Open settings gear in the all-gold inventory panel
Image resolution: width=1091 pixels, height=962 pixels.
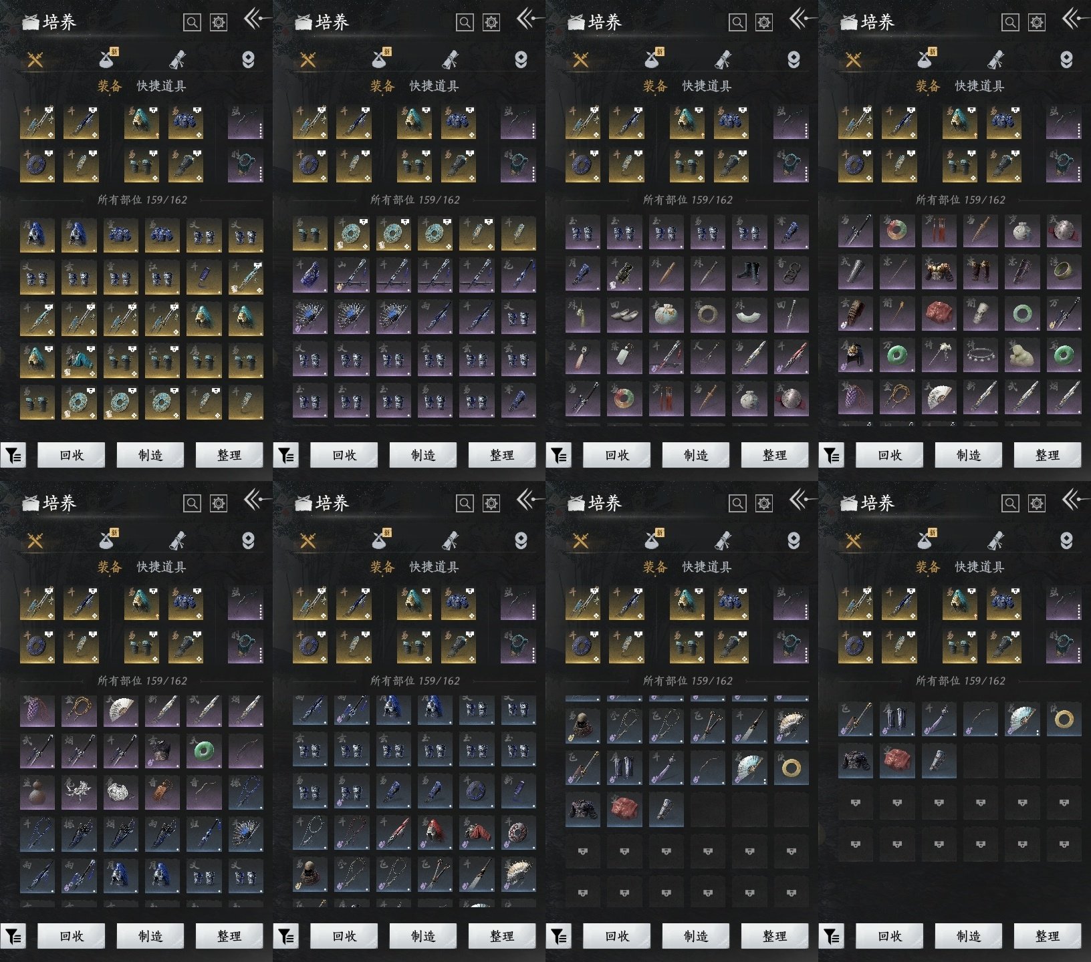pos(219,22)
